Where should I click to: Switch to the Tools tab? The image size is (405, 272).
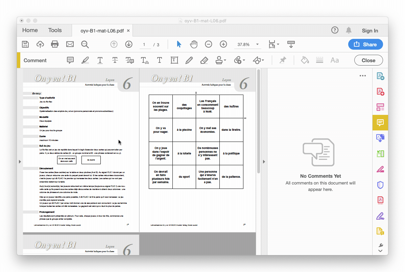pyautogui.click(x=55, y=30)
